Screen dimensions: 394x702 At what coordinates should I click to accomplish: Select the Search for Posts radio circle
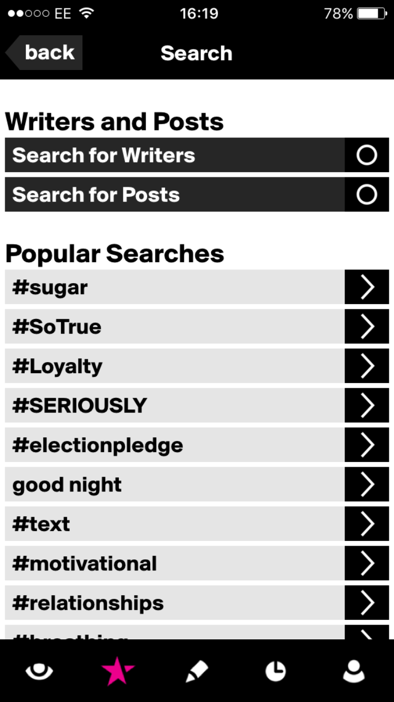tap(367, 195)
